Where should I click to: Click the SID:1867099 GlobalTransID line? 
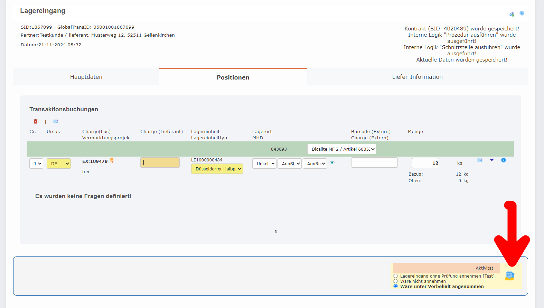[77, 27]
